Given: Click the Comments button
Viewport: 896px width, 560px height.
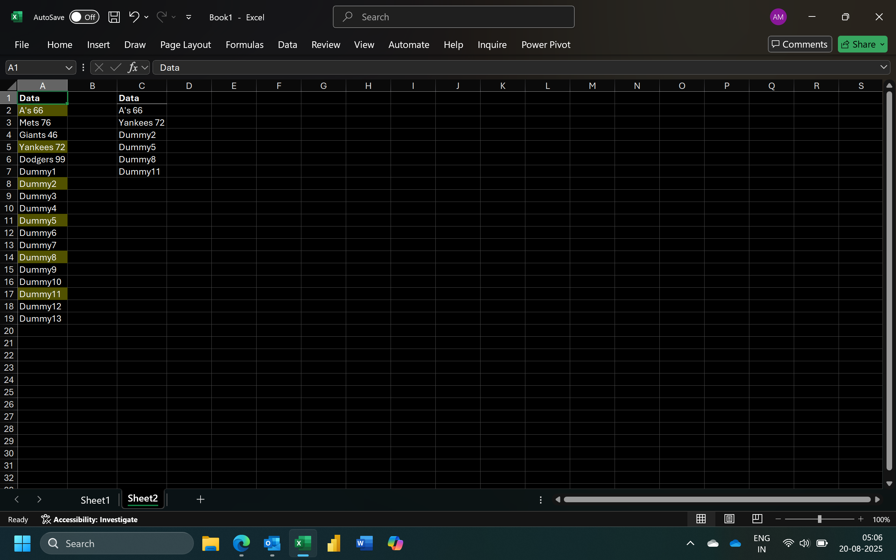Looking at the screenshot, I should coord(800,44).
